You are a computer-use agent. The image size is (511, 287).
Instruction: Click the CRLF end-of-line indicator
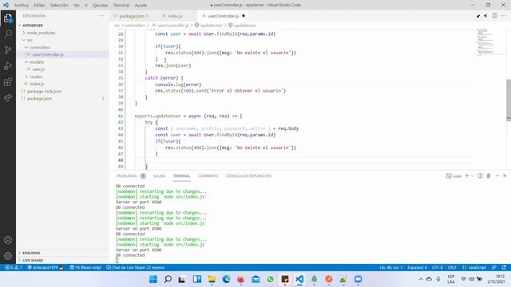click(x=452, y=268)
